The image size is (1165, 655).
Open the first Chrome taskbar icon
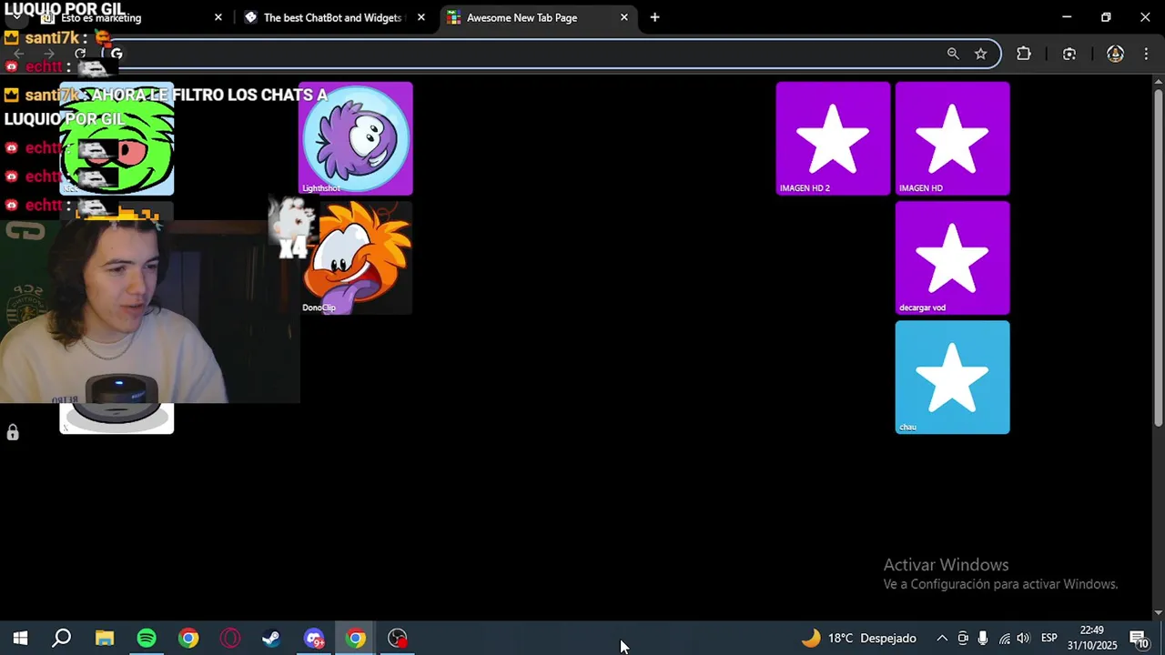pos(188,638)
